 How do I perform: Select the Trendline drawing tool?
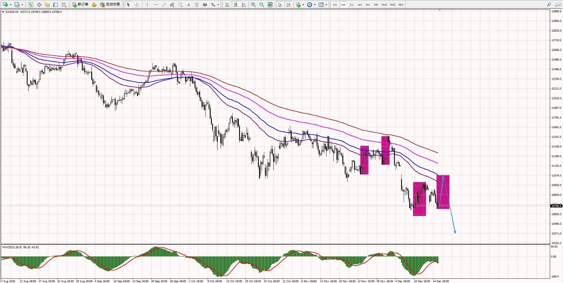[164, 5]
